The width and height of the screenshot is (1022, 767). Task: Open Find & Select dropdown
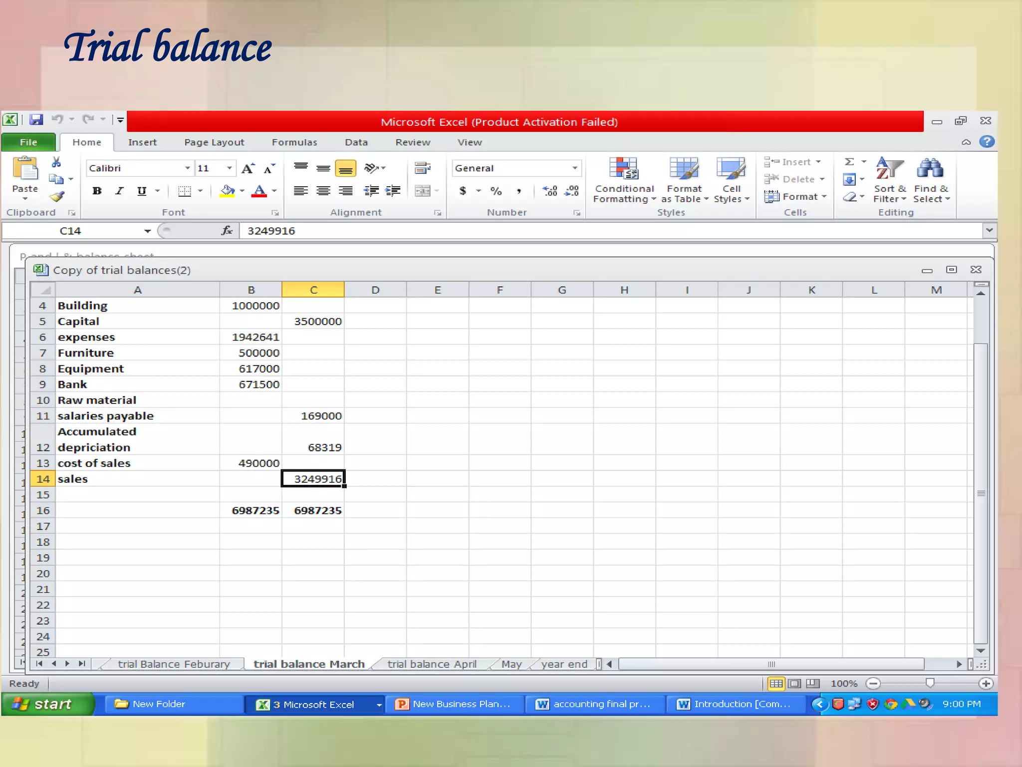click(931, 180)
